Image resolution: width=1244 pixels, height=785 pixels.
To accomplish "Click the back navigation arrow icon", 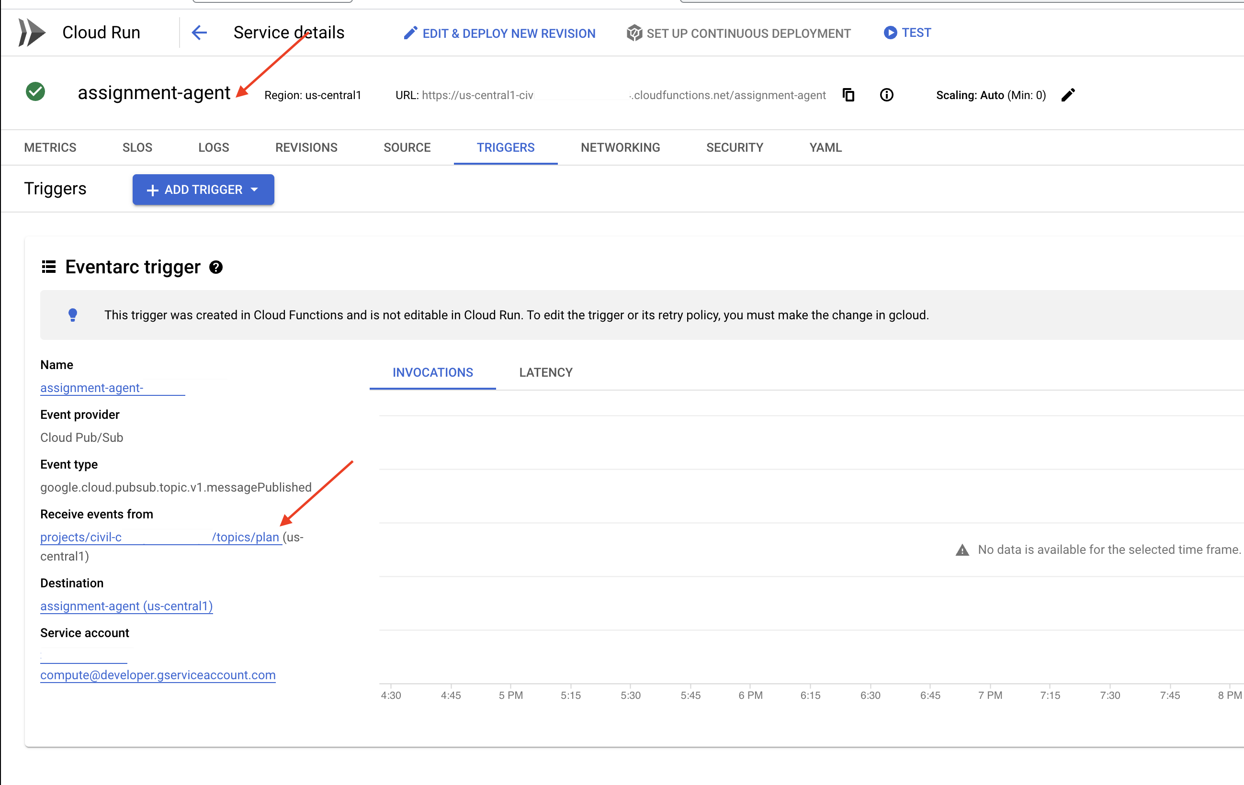I will [x=198, y=33].
